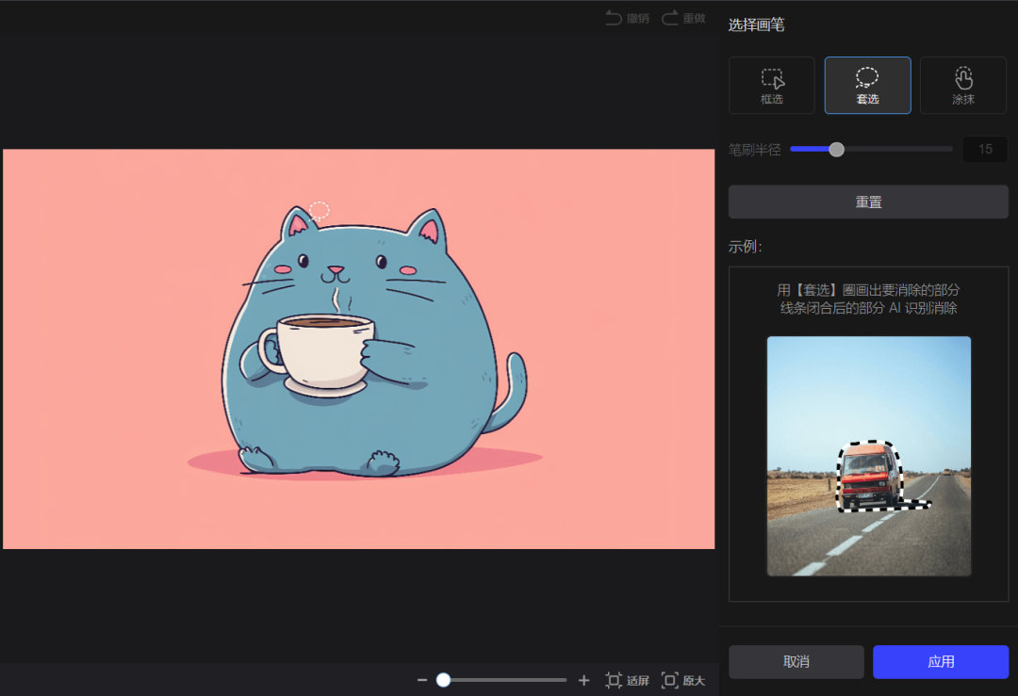Click the undo (撤销) arrow icon

tap(614, 18)
